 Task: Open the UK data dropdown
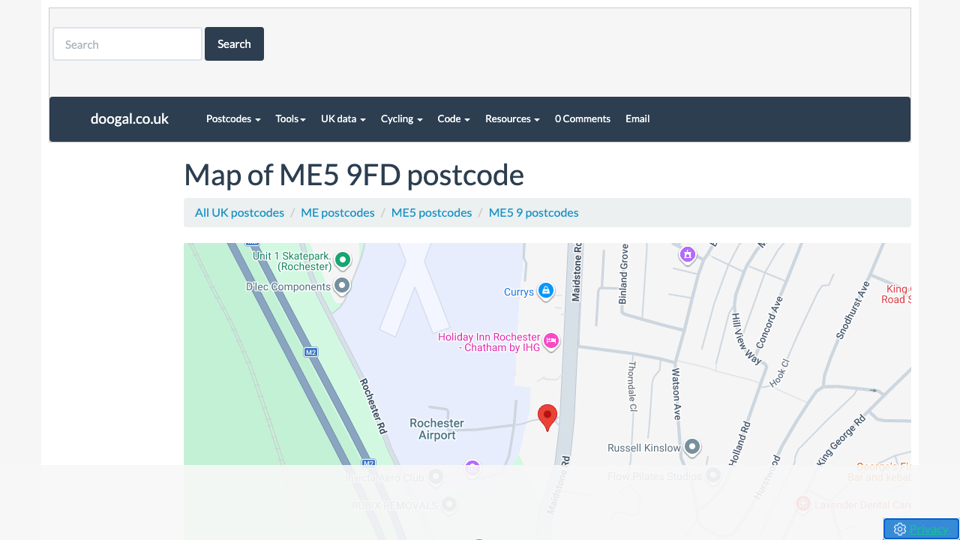(343, 118)
